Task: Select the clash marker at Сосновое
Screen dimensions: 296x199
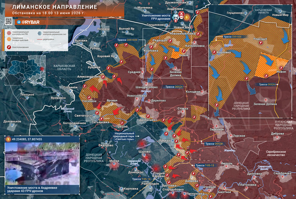Action: 89,98
